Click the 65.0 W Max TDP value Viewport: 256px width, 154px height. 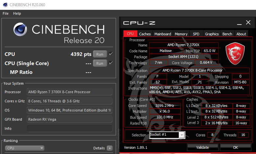[210, 51]
